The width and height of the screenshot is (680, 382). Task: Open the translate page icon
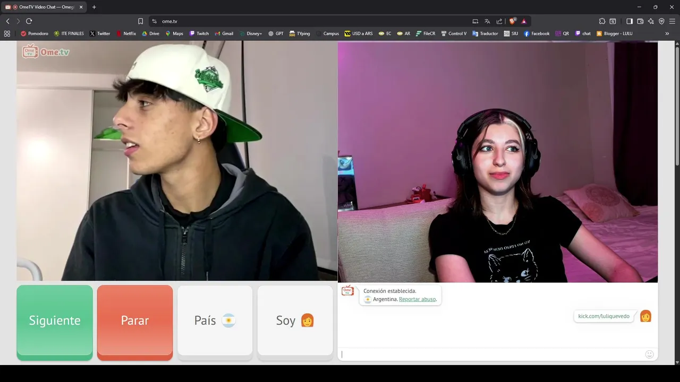coord(487,21)
